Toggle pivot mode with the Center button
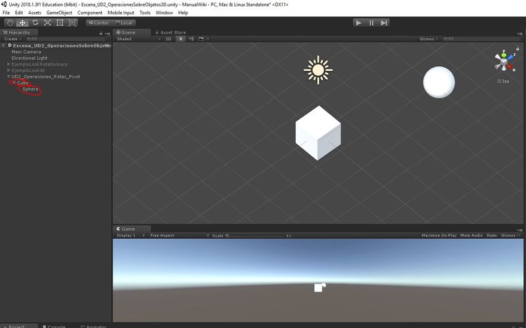This screenshot has width=526, height=328. (x=99, y=23)
